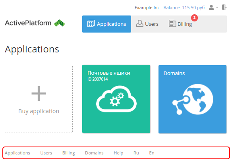Switch language to En in footer

tap(152, 153)
